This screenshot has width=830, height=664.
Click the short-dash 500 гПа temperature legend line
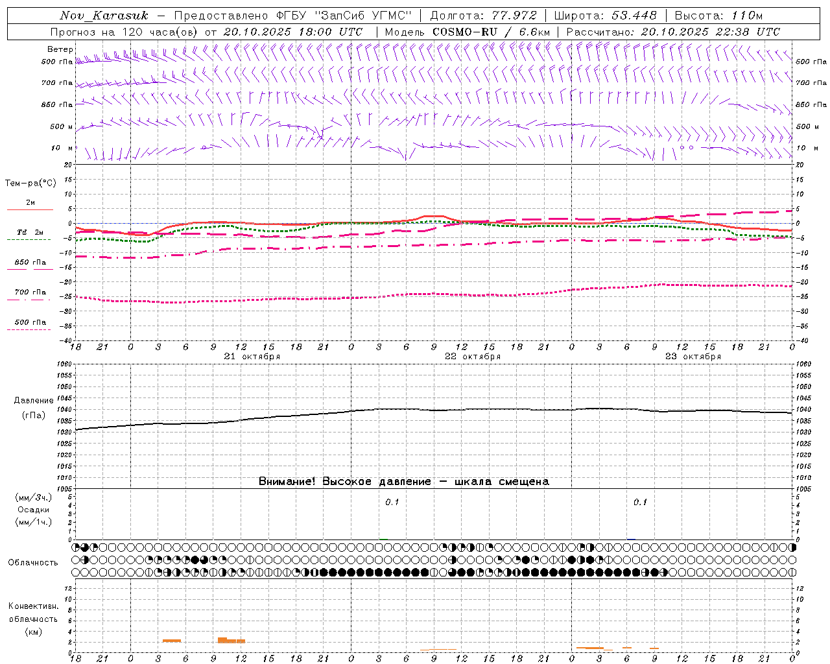[29, 329]
